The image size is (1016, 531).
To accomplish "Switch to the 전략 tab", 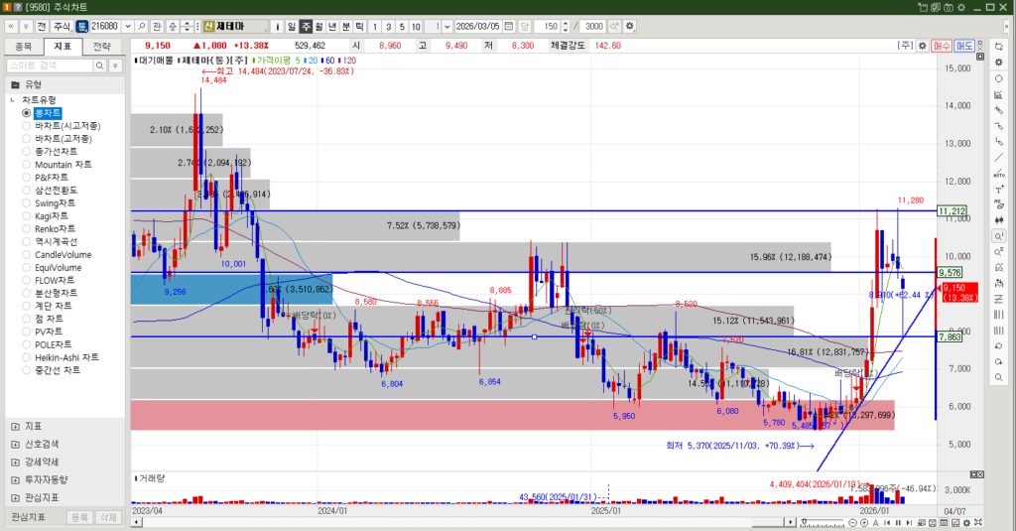I will tap(101, 46).
